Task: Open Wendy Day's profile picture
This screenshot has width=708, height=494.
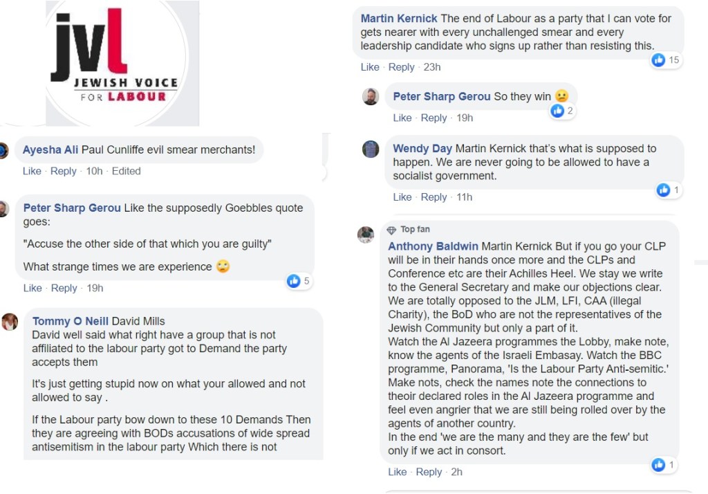Action: (x=371, y=149)
